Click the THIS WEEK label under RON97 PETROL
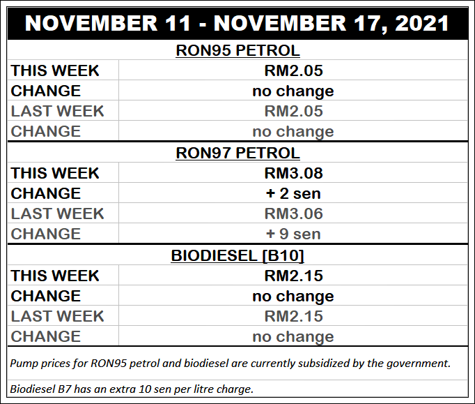475x404 pixels. [55, 174]
